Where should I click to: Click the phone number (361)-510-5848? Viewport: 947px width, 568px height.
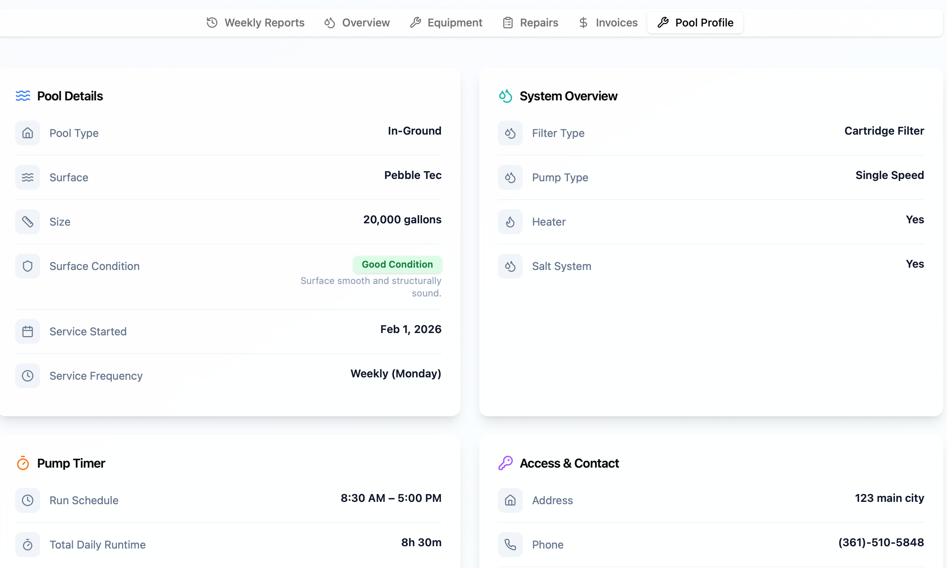pyautogui.click(x=881, y=542)
